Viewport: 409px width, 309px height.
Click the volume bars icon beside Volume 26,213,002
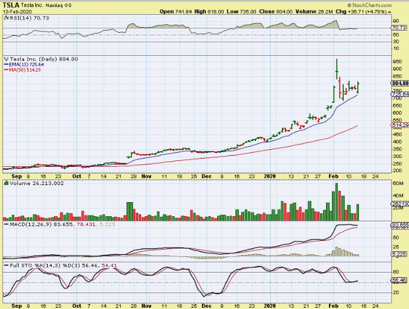point(6,183)
